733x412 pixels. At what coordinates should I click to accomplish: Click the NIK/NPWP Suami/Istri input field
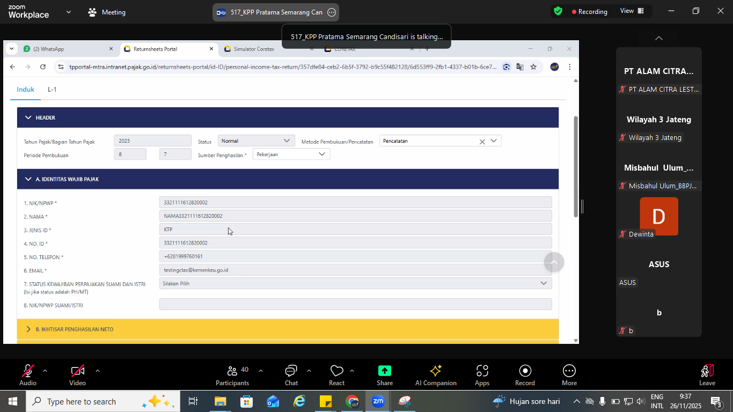click(x=355, y=305)
